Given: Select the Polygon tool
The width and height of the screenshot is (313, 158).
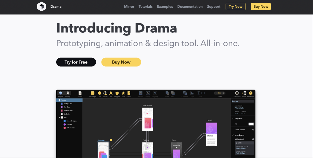Looking at the screenshot, I should pyautogui.click(x=117, y=93).
